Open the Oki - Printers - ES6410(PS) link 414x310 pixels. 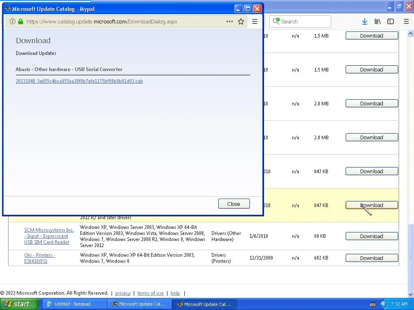40,258
